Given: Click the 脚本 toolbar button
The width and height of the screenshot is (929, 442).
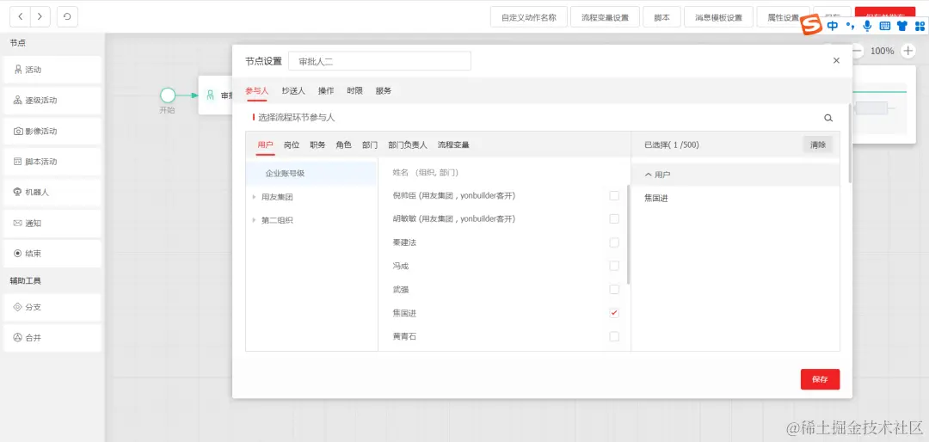Looking at the screenshot, I should click(x=661, y=17).
